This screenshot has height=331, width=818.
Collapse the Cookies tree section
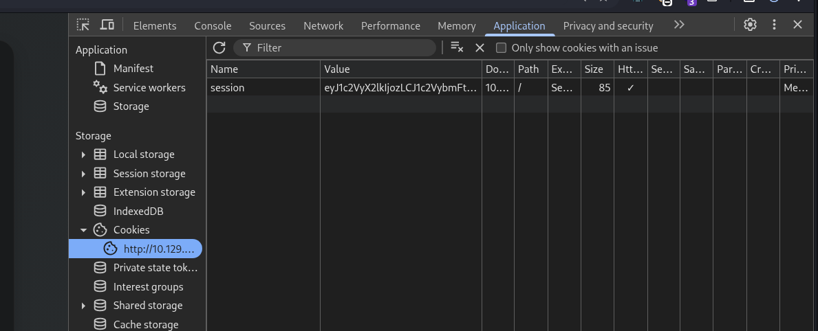pyautogui.click(x=84, y=230)
